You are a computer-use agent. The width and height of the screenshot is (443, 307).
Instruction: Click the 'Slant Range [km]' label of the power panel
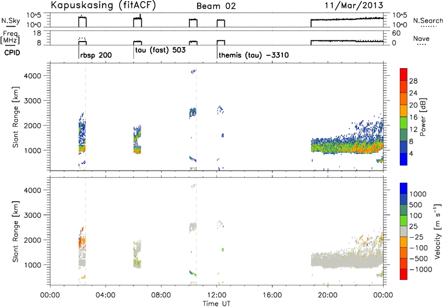coord(16,117)
